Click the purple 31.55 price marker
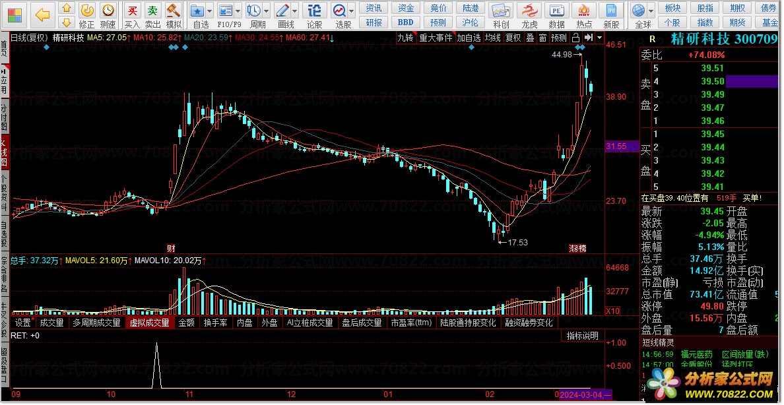The image size is (784, 405). coord(622,146)
